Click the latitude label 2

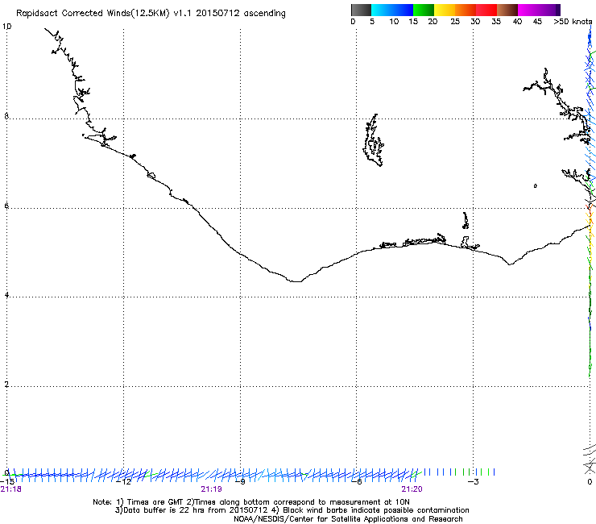pyautogui.click(x=6, y=385)
